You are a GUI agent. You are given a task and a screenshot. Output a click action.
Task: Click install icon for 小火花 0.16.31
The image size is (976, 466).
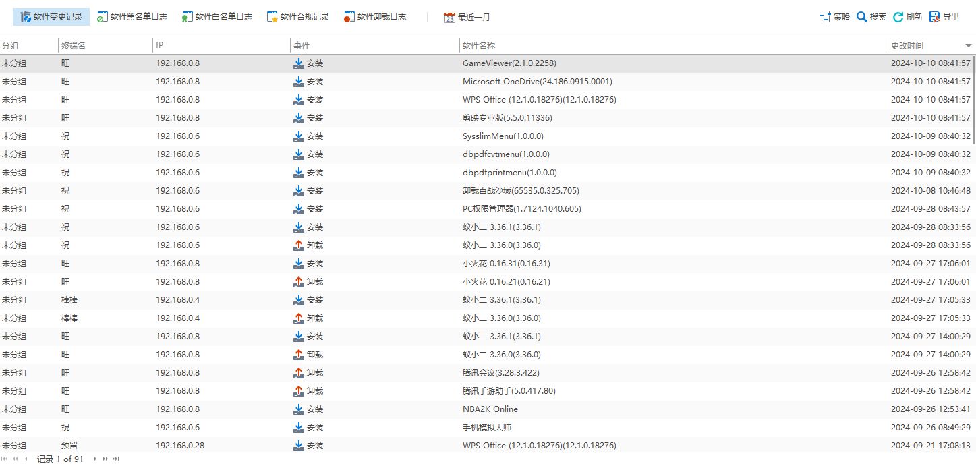[299, 264]
